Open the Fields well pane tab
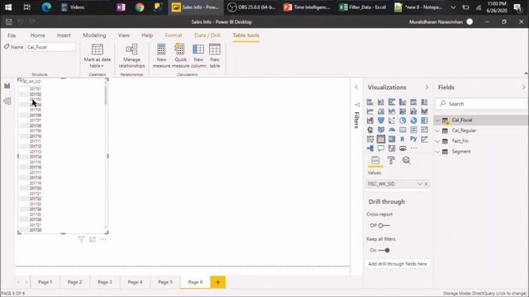The width and height of the screenshot is (529, 297). (x=375, y=160)
